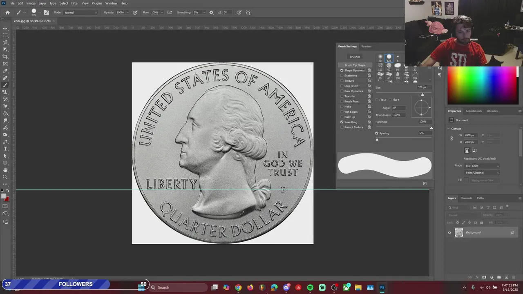Click the Home icon in options bar
Viewport: 523px width, 294px height.
tap(7, 13)
